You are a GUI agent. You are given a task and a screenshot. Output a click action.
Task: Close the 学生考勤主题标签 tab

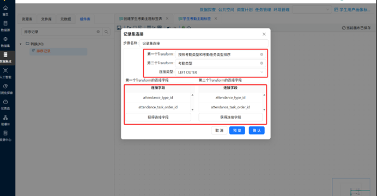pyautogui.click(x=216, y=19)
